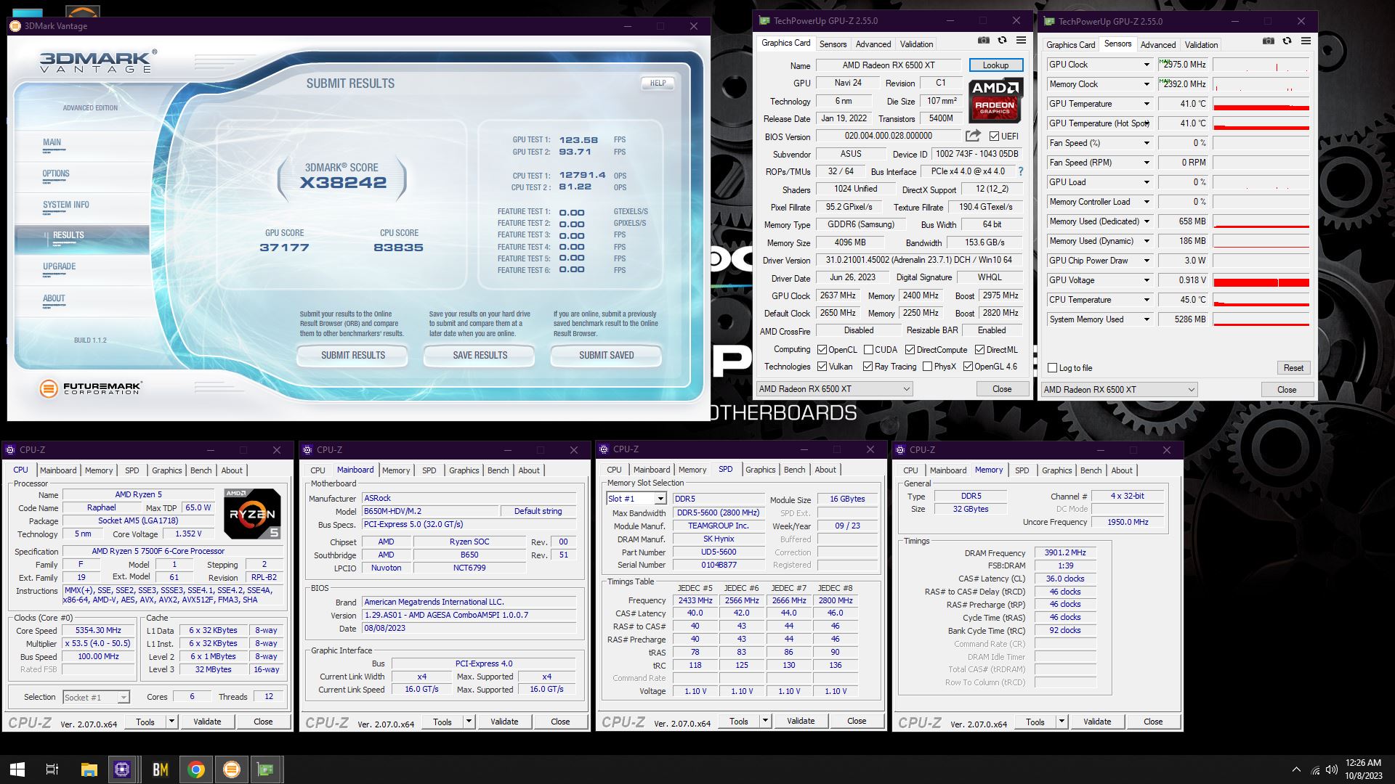This screenshot has width=1395, height=784.
Task: Click the HELP button in 3DMark Vantage
Action: (658, 83)
